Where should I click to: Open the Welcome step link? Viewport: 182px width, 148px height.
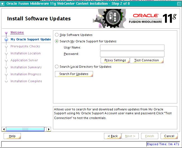(17, 32)
